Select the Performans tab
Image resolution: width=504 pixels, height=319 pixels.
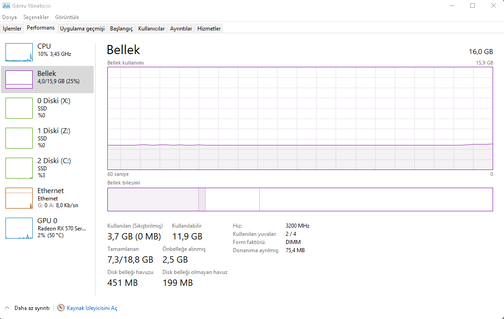pyautogui.click(x=41, y=28)
